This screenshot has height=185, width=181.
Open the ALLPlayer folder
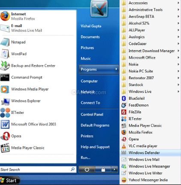[150, 30]
